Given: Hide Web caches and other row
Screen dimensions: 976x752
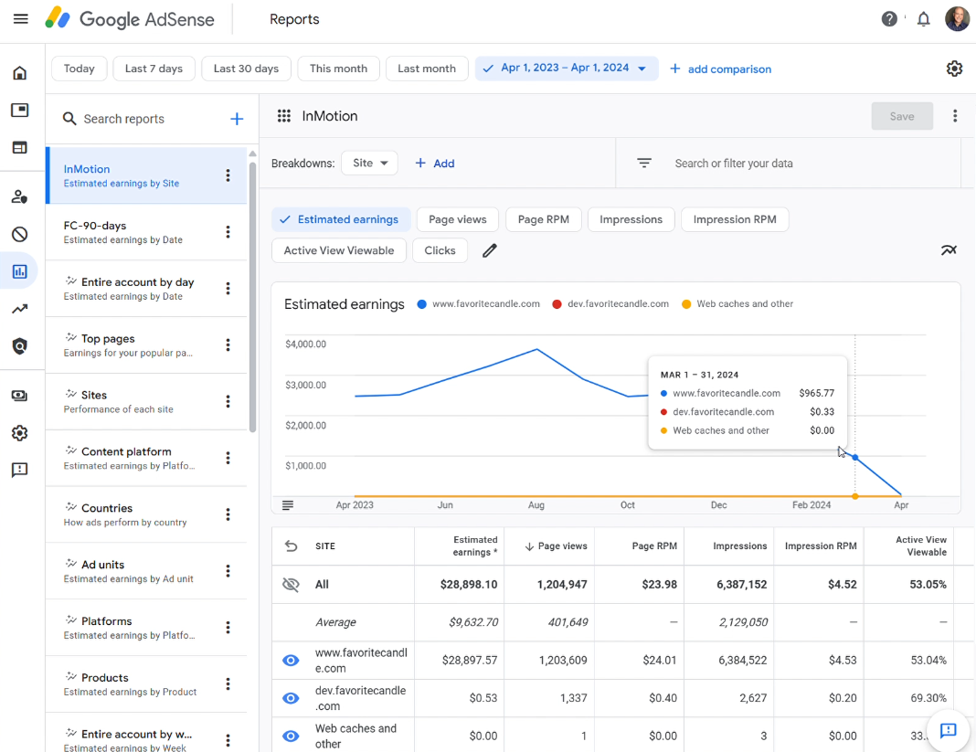Looking at the screenshot, I should click(291, 736).
